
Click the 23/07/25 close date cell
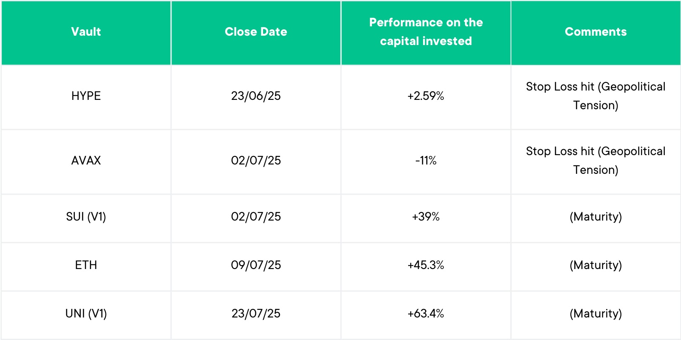coord(256,314)
